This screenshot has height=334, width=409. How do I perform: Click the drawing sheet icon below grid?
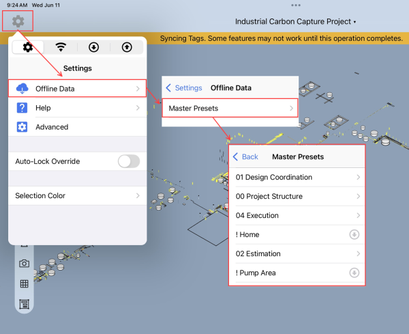pos(25,304)
